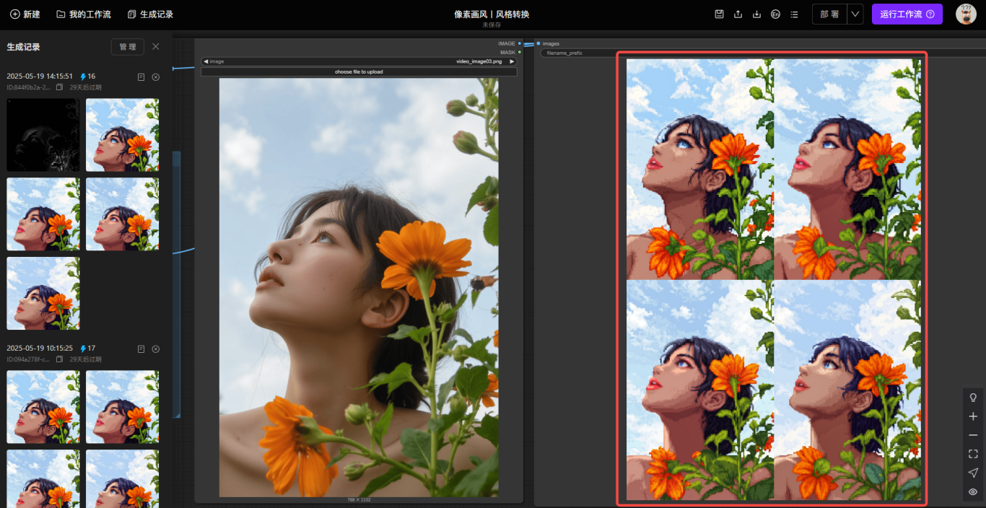986x508 pixels.
Task: Click the previous image arrow in the image selector
Action: (206, 61)
